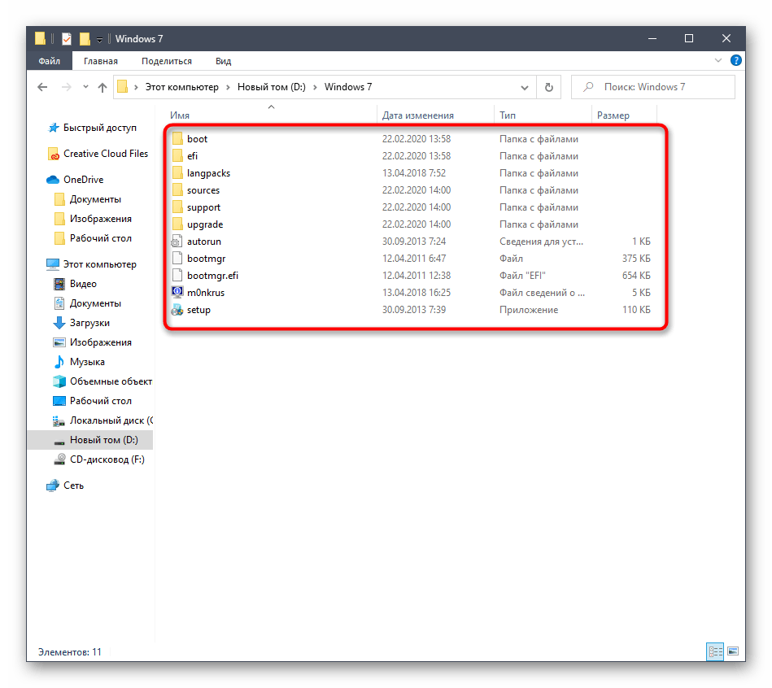Open Музыка in the sidebar
The width and height of the screenshot is (772, 688).
79,362
